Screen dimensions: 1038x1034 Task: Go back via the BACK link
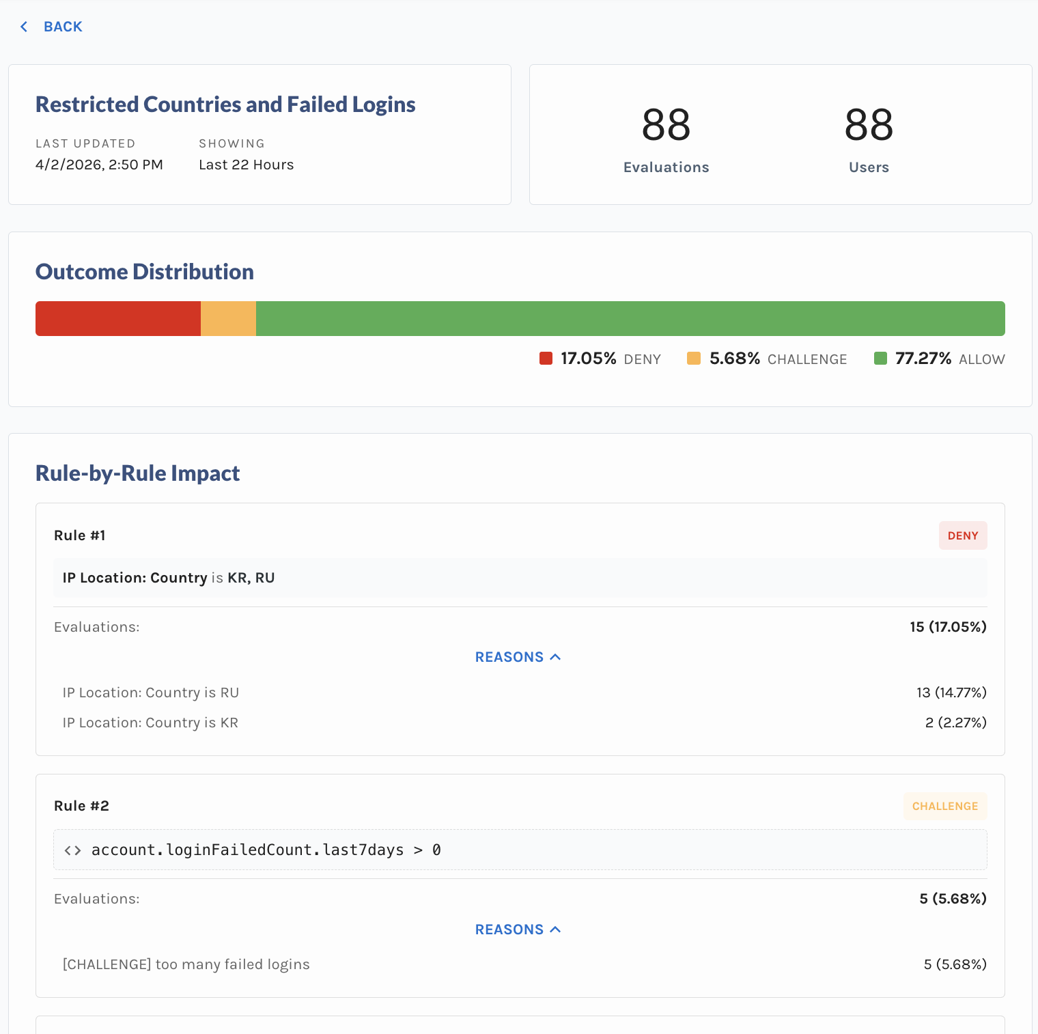click(63, 27)
